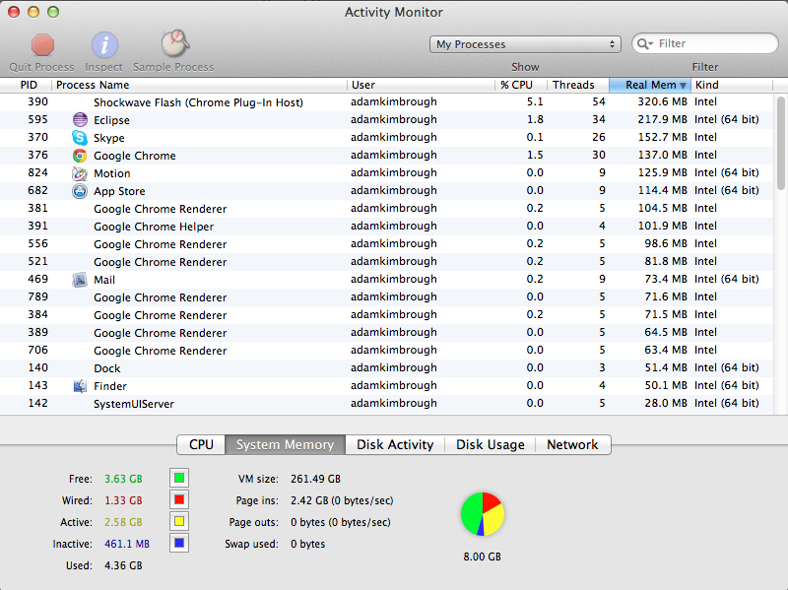
Task: Switch to the CPU tab
Action: point(201,445)
